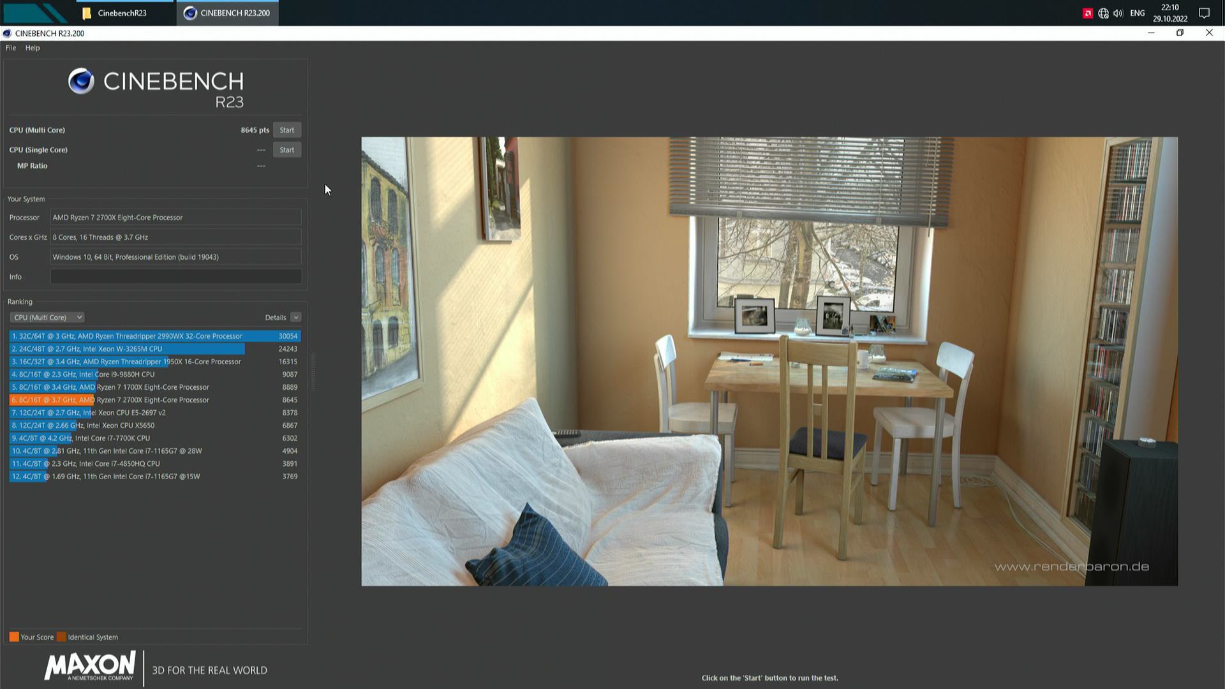Open the Help menu

click(33, 48)
